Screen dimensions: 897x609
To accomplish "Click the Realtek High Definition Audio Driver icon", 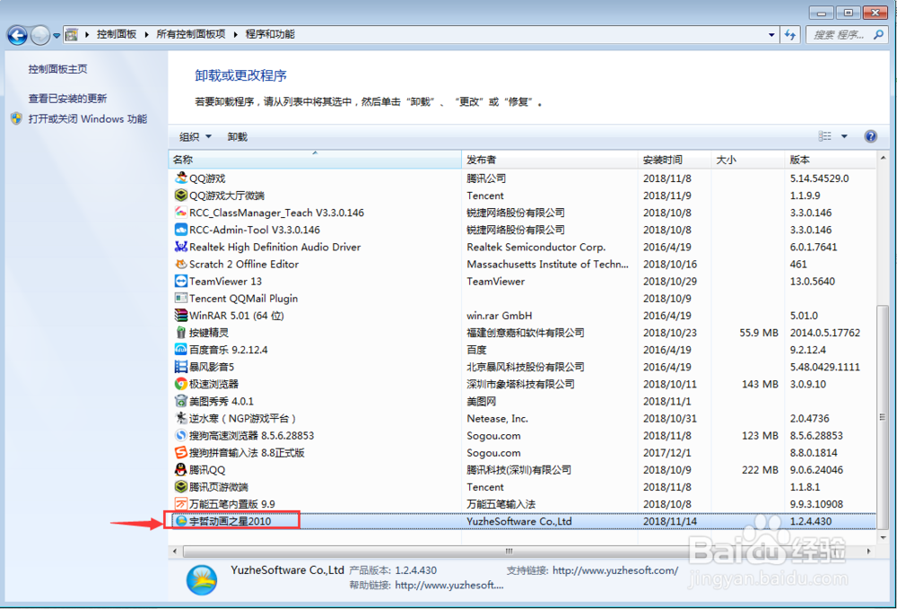I will coord(181,247).
